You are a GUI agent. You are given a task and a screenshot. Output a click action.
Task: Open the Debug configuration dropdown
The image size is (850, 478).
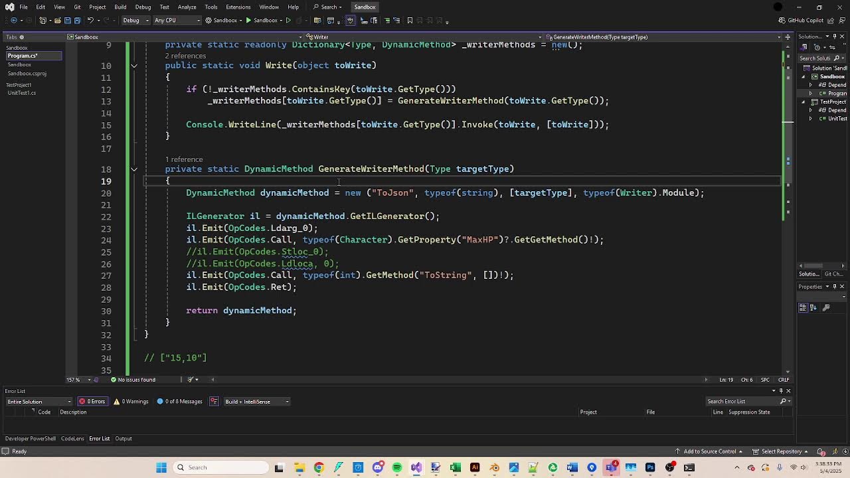135,21
